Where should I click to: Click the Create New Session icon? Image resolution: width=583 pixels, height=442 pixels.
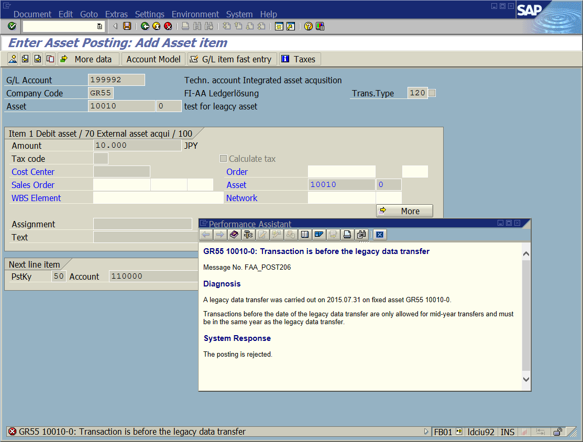[279, 26]
